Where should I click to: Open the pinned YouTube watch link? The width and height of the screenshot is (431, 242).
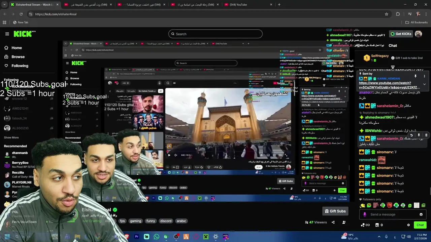tap(389, 85)
